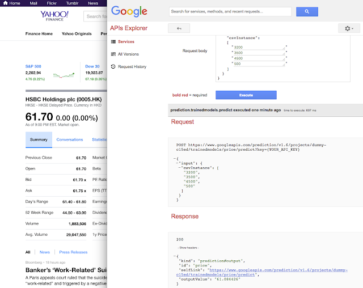
Task: Click the Day's Range value 61.40 - 61.80
Action: pyautogui.click(x=74, y=202)
